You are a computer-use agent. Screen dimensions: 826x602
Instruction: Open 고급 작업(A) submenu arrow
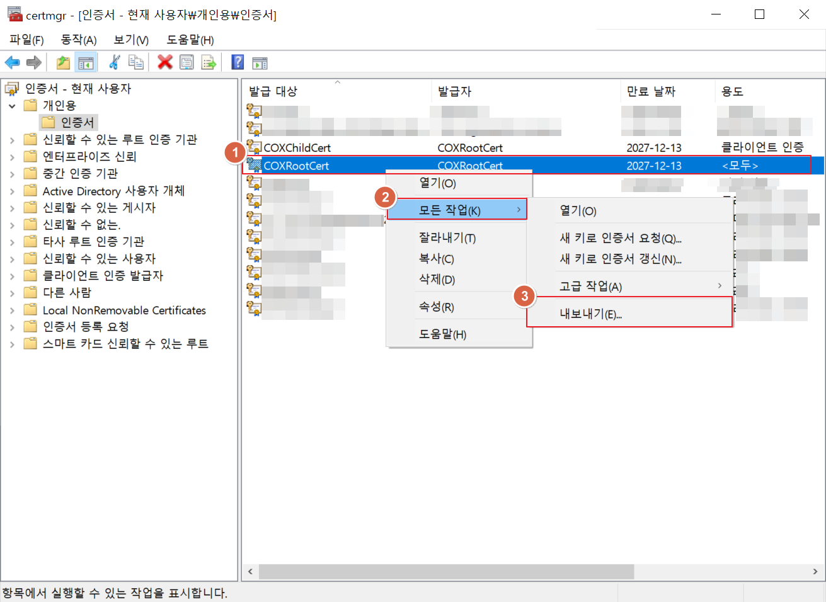tap(720, 286)
